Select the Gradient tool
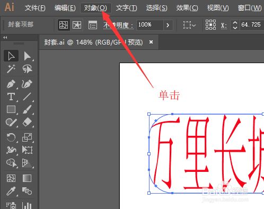Screen dimensions: 264x209 (x=27, y=178)
